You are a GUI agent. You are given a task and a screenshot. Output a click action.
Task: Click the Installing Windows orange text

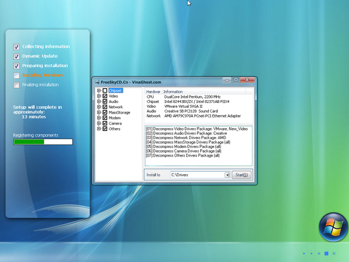[42, 75]
